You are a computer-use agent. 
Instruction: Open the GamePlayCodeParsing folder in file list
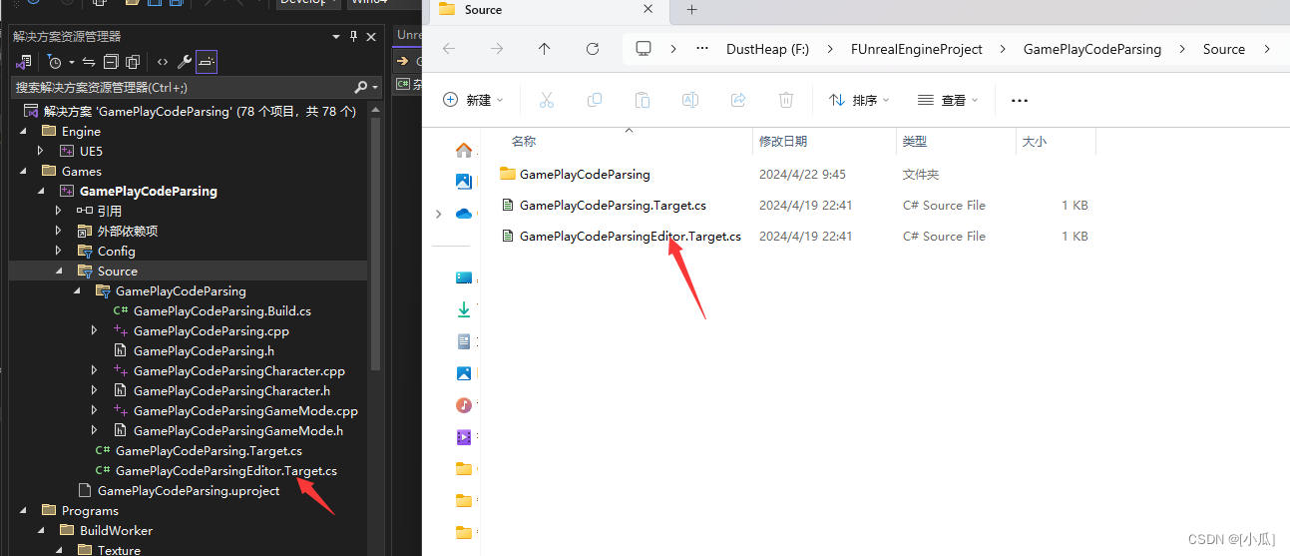(x=585, y=174)
